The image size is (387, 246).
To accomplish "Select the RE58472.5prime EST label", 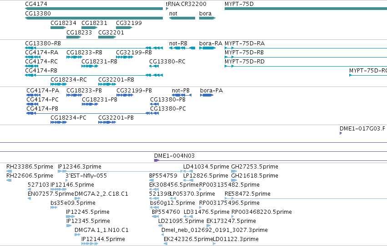I will [x=247, y=194].
